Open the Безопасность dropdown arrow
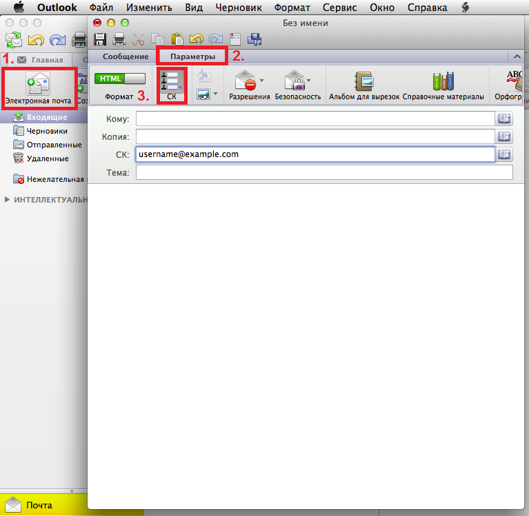The width and height of the screenshot is (529, 516). (x=309, y=81)
